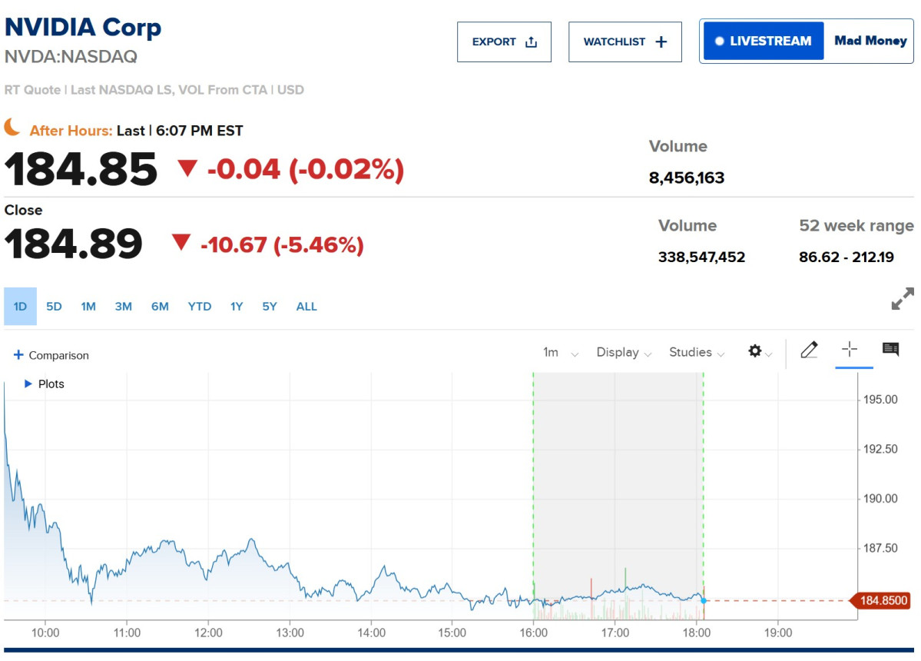921x661 pixels.
Task: Click the 16:00 time axis label
Action: coord(533,633)
